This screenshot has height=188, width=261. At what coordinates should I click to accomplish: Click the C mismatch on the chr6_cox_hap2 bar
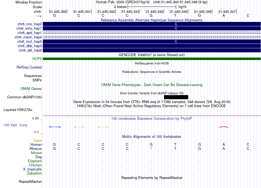[x=176, y=24]
